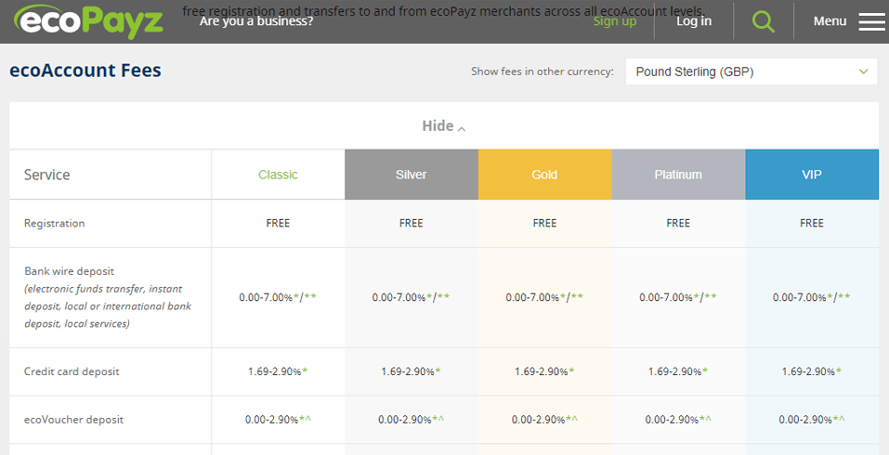The image size is (889, 455).
Task: Click the currency dropdown chevron arrow
Action: [x=863, y=71]
